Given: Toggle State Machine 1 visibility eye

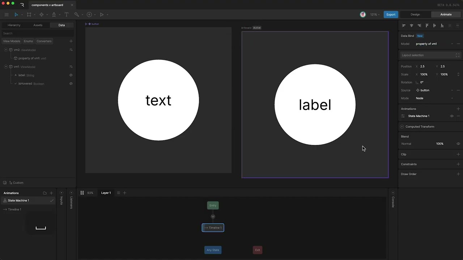Looking at the screenshot, I should coord(452,116).
